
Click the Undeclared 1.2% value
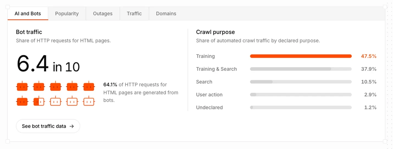click(x=370, y=107)
